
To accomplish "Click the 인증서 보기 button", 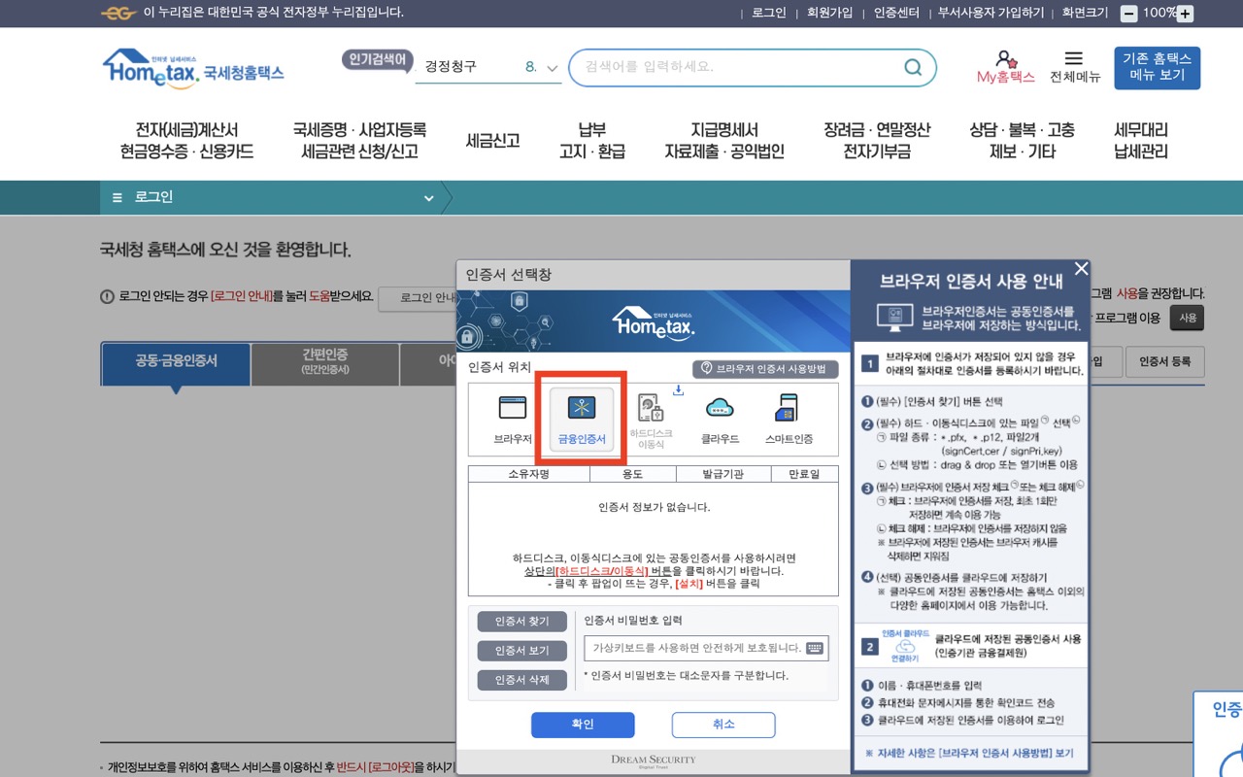I will point(522,651).
